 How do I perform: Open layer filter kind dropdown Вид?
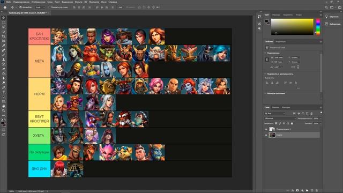[x=275, y=113]
